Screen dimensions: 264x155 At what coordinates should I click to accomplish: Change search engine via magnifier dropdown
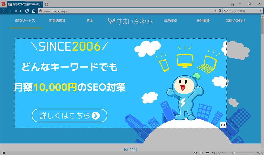[226, 11]
